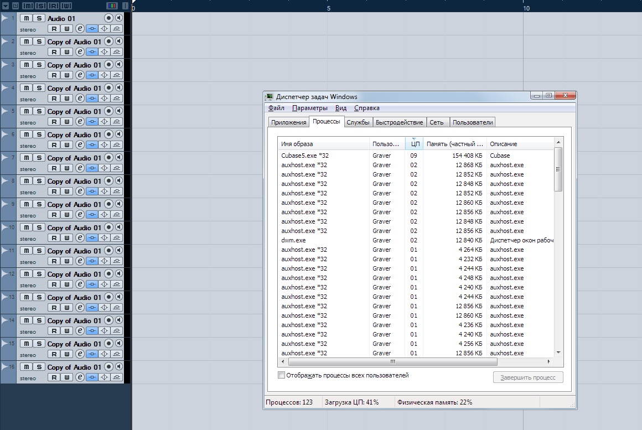Sort processes by the ЦП column header

tap(414, 144)
